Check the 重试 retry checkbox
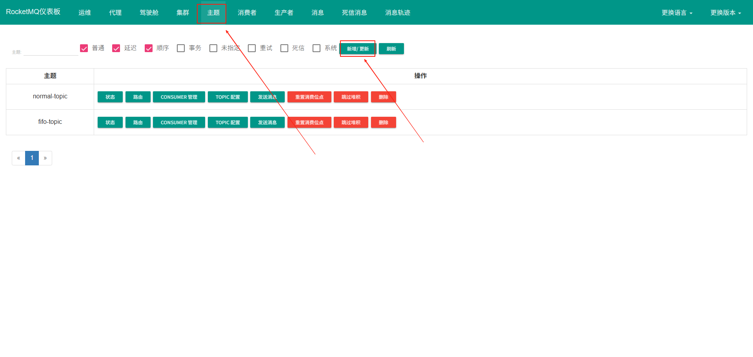This screenshot has height=357, width=753. pos(252,48)
